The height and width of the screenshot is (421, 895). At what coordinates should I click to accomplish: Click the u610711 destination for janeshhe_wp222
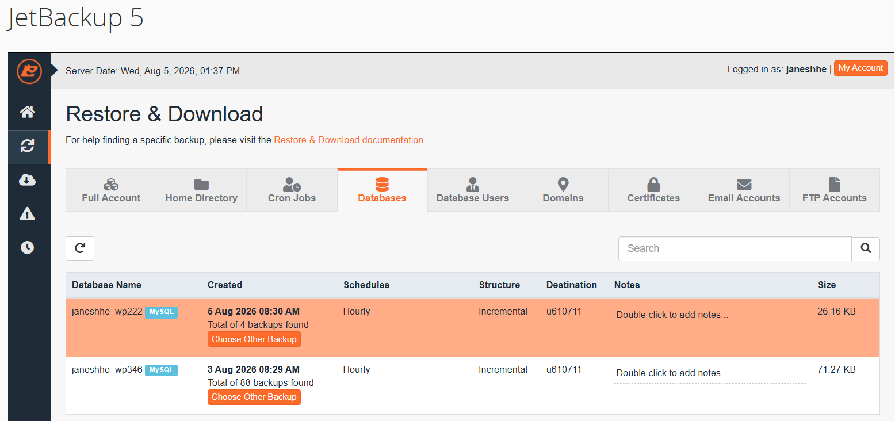click(564, 312)
